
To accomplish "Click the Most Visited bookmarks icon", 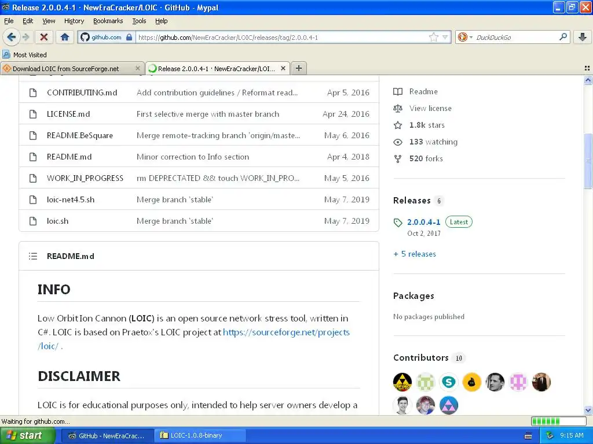I will pos(6,55).
